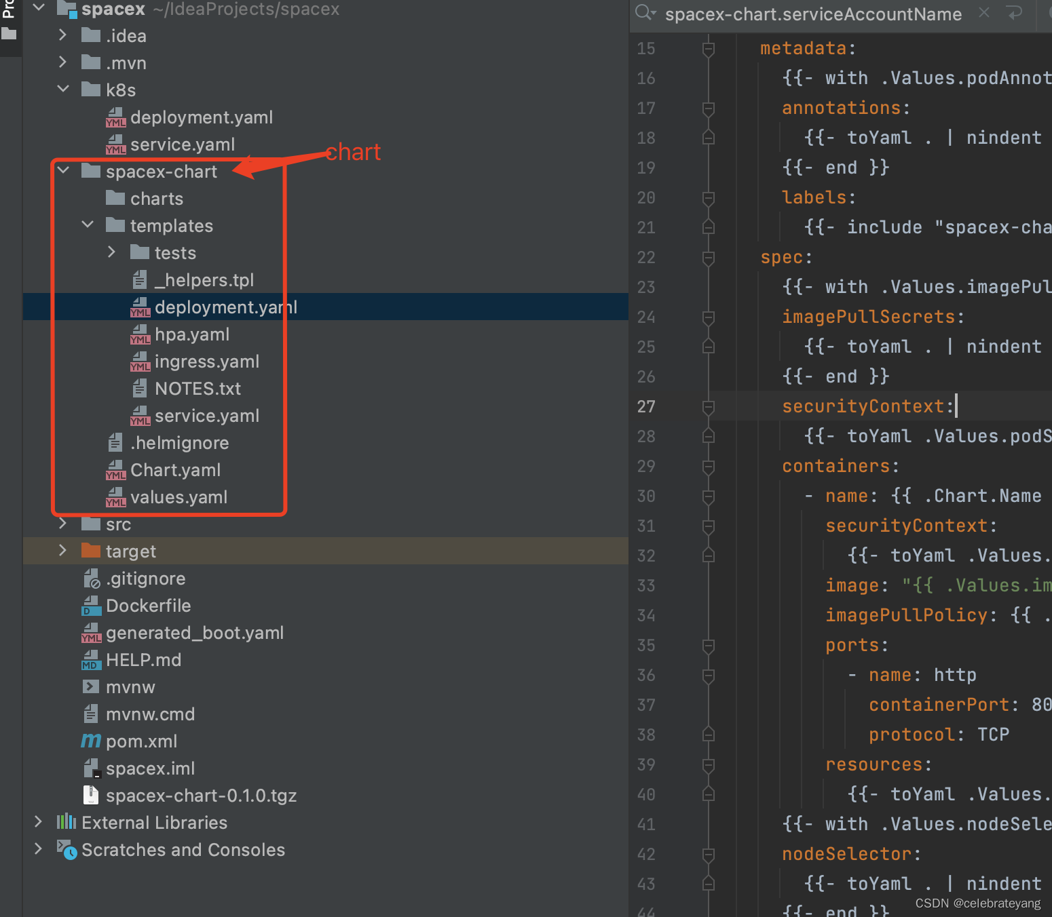Fold securityContext block at line 27
The width and height of the screenshot is (1052, 917).
(x=708, y=407)
